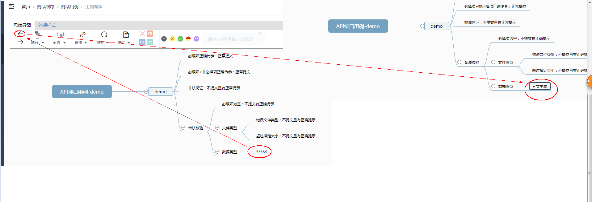This screenshot has height=202, width=592.
Task: Toggle the sidebar collapse hamburger icon
Action: point(11,6)
